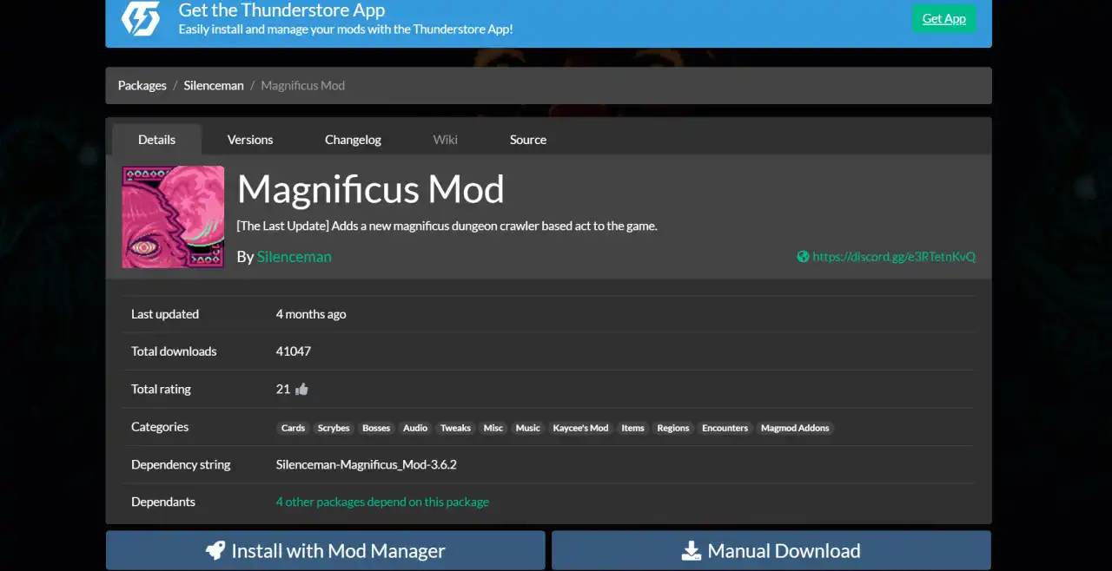This screenshot has width=1112, height=571.
Task: Switch to the Versions tab
Action: pos(250,140)
